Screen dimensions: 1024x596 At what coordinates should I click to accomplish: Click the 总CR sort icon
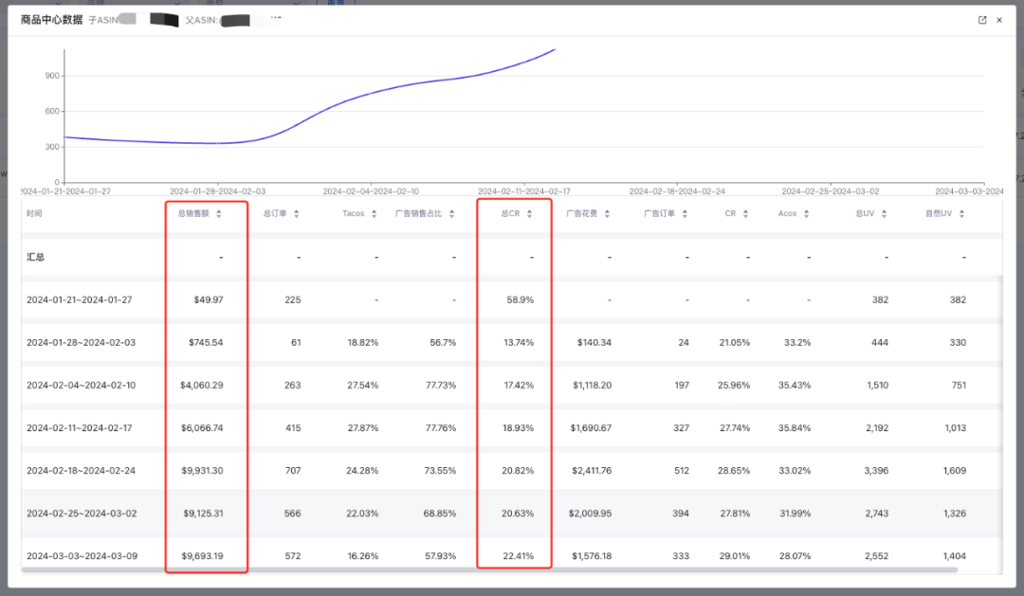tap(529, 214)
